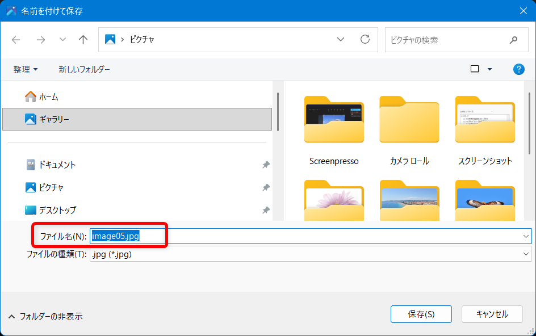
Task: Close the 名前を付けて保存 dialog
Action: pyautogui.click(x=524, y=11)
